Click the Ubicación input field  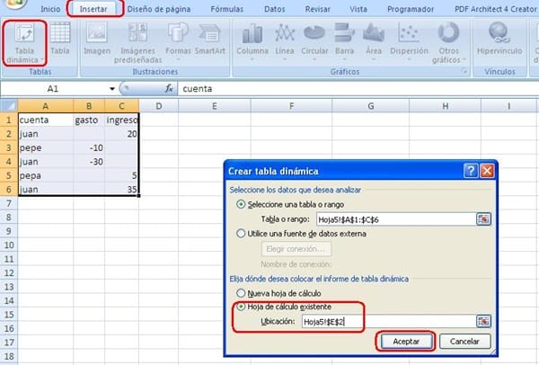click(x=388, y=322)
